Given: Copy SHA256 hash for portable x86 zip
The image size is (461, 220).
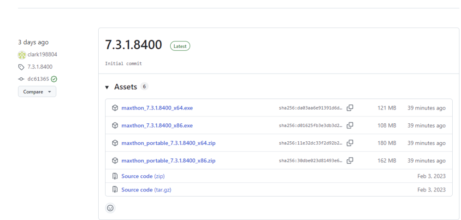Looking at the screenshot, I should pyautogui.click(x=350, y=161).
